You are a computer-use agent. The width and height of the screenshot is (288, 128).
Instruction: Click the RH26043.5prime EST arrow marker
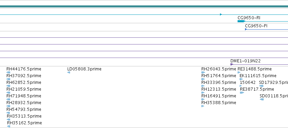coord(203,72)
